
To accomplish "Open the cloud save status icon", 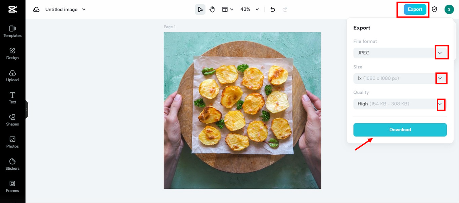I will click(36, 10).
